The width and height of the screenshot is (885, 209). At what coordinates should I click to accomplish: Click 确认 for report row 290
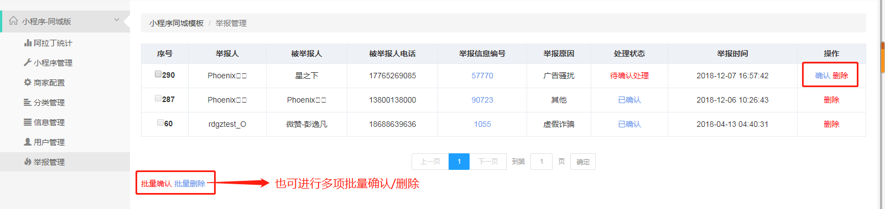(x=822, y=76)
